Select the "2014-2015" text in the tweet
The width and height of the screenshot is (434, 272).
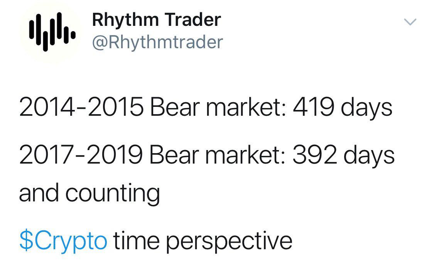click(80, 108)
